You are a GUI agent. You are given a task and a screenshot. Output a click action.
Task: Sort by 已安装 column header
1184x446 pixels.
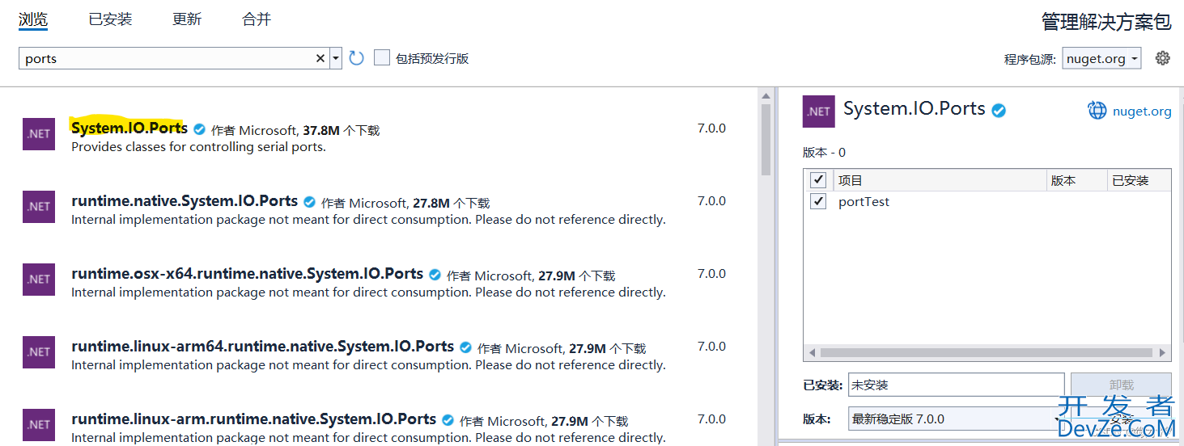pyautogui.click(x=1139, y=180)
